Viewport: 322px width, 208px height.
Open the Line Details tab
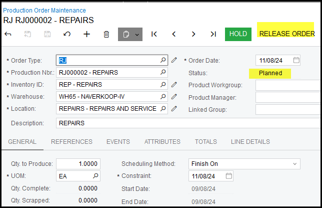coord(250,142)
